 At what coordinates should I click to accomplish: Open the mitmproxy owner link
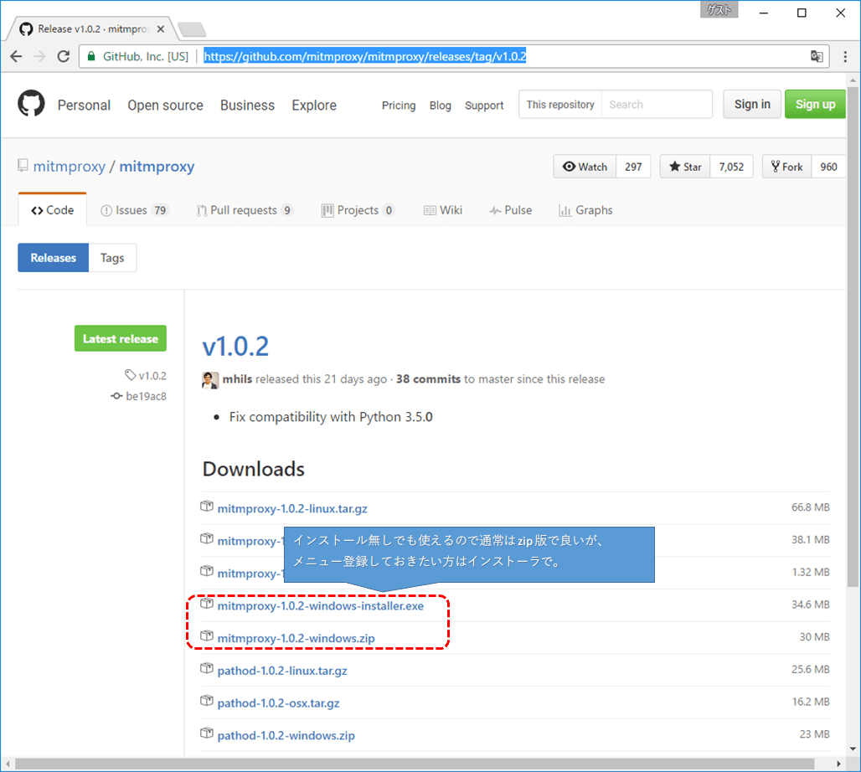click(x=70, y=167)
